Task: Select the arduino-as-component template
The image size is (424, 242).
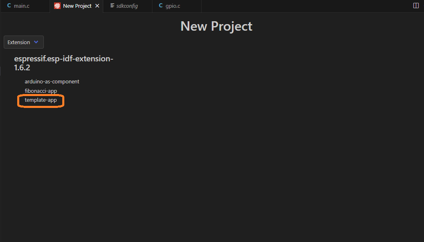Action: tap(52, 81)
